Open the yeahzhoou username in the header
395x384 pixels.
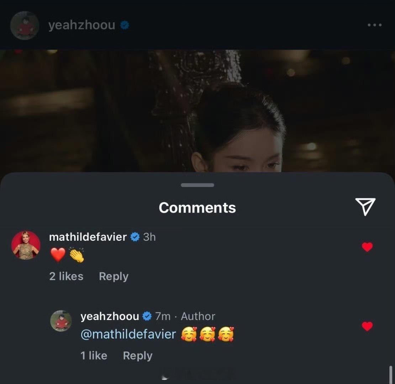(81, 25)
